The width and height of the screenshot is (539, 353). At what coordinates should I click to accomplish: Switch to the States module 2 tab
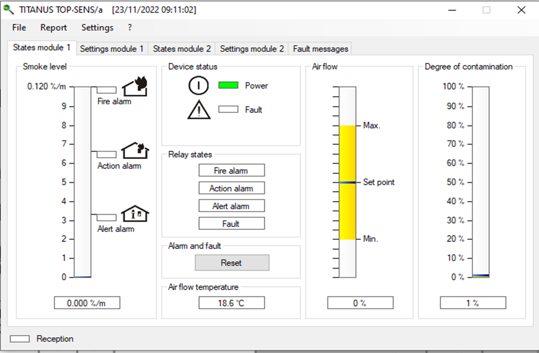[x=182, y=49]
